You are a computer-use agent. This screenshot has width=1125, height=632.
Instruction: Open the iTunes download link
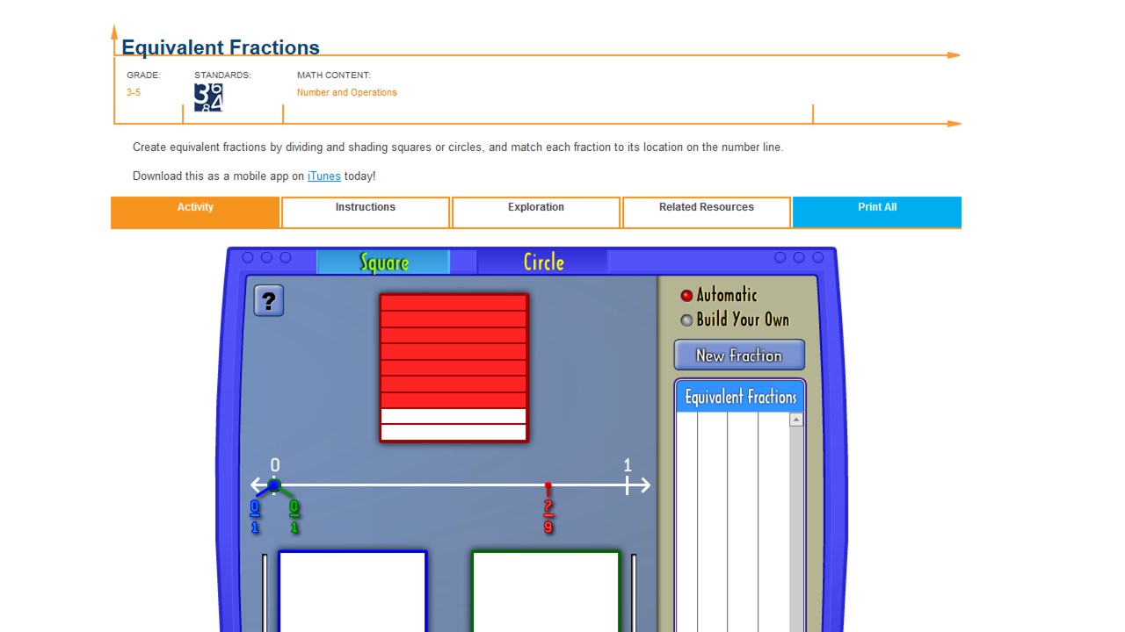323,176
